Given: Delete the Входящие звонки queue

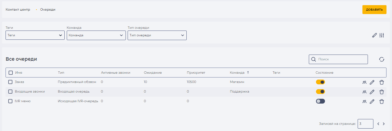Looking at the screenshot, I should 381,92.
